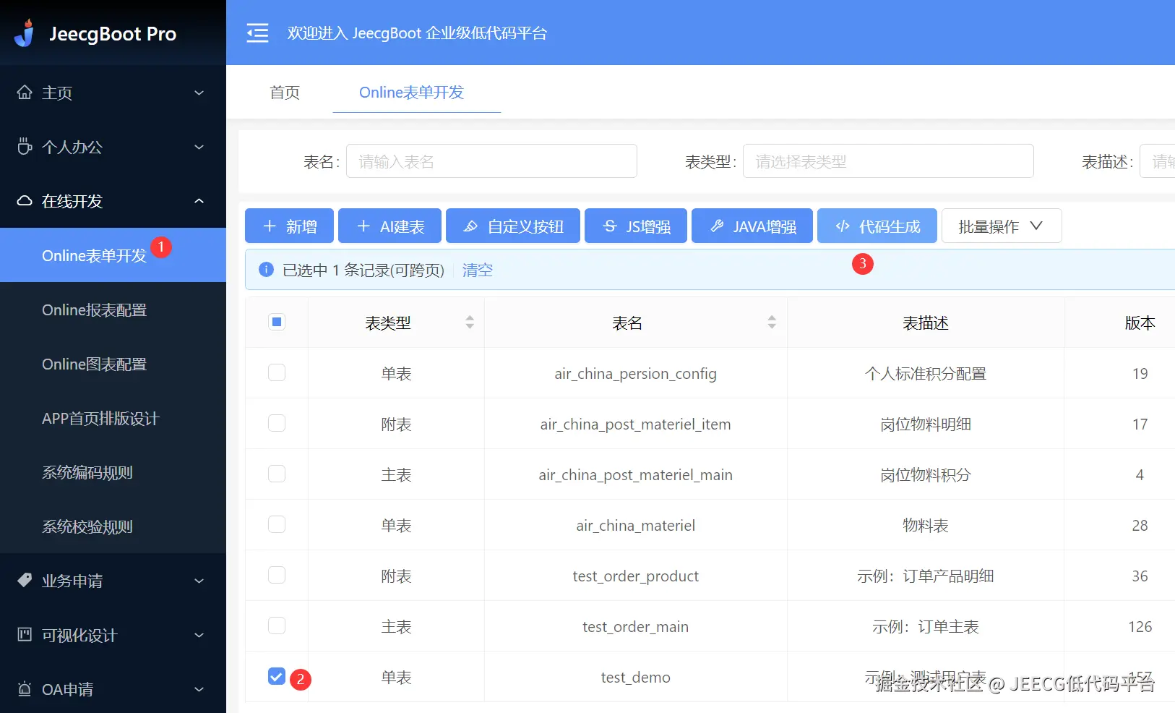Switch to the 首页 tab
This screenshot has width=1175, height=713.
pyautogui.click(x=285, y=93)
